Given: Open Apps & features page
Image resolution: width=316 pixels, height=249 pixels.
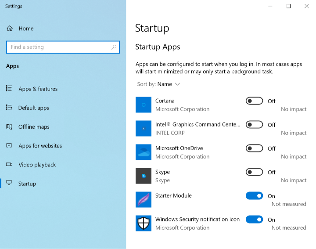Looking at the screenshot, I should point(38,89).
